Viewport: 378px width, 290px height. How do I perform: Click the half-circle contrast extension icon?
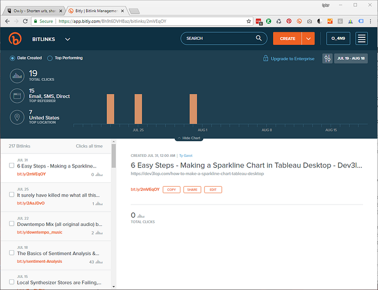320,21
